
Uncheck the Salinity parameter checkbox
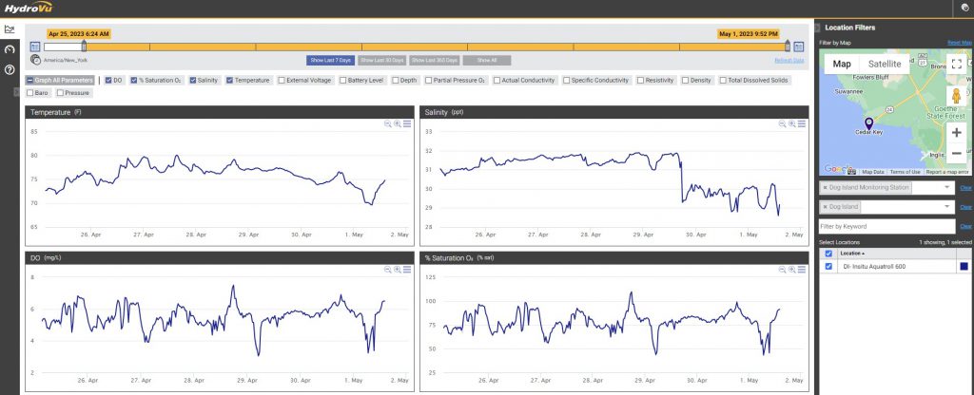pos(193,80)
